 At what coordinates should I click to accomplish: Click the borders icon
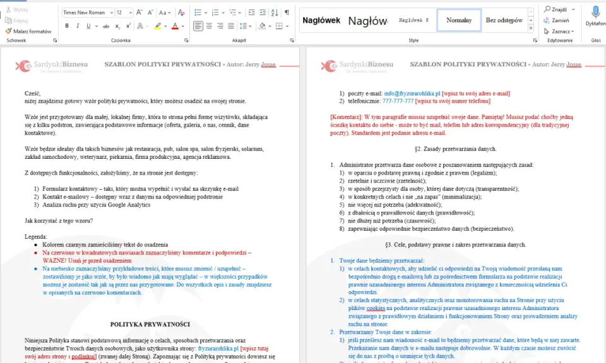tap(280, 26)
